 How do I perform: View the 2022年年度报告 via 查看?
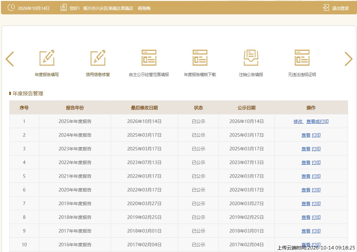click(x=306, y=162)
